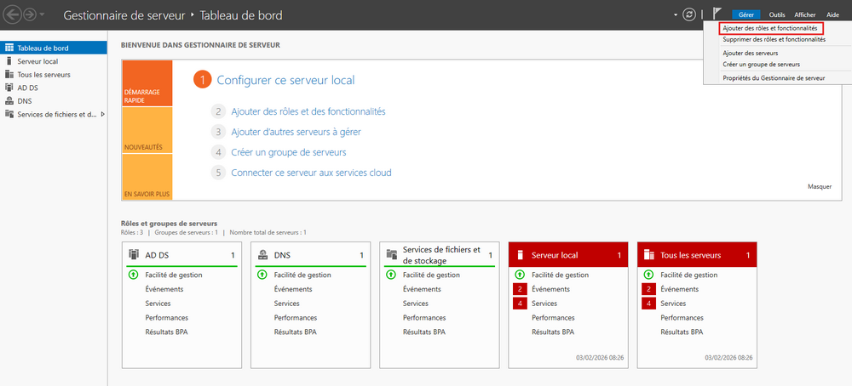The width and height of the screenshot is (852, 386).
Task: Expand Services de fichiers sidebar arrow
Action: 103,114
